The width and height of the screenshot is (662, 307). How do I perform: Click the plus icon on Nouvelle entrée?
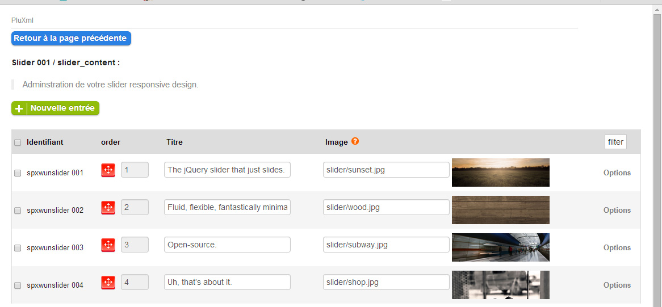click(x=19, y=108)
